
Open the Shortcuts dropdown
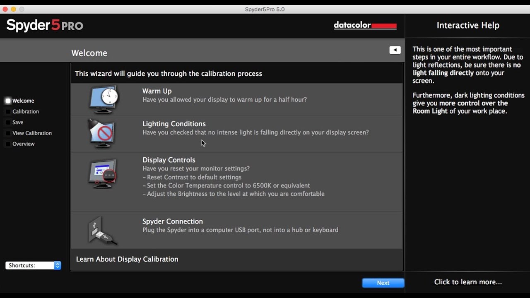pyautogui.click(x=33, y=265)
